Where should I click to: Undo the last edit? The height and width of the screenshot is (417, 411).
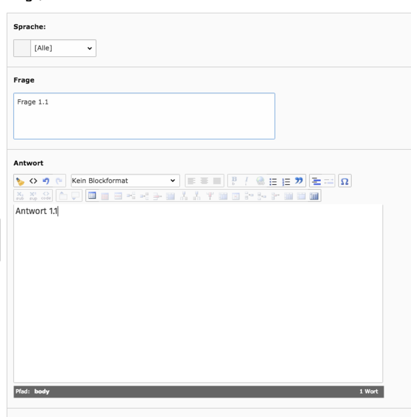click(46, 181)
